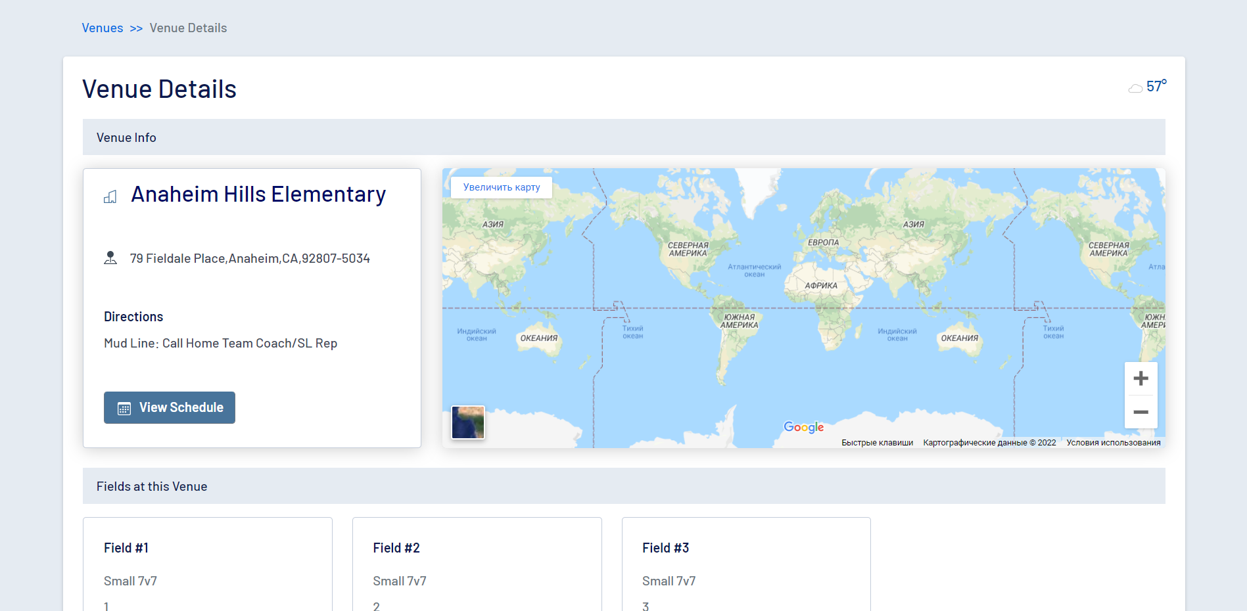Click the Anaheim Hills Elementary heading

tap(258, 194)
